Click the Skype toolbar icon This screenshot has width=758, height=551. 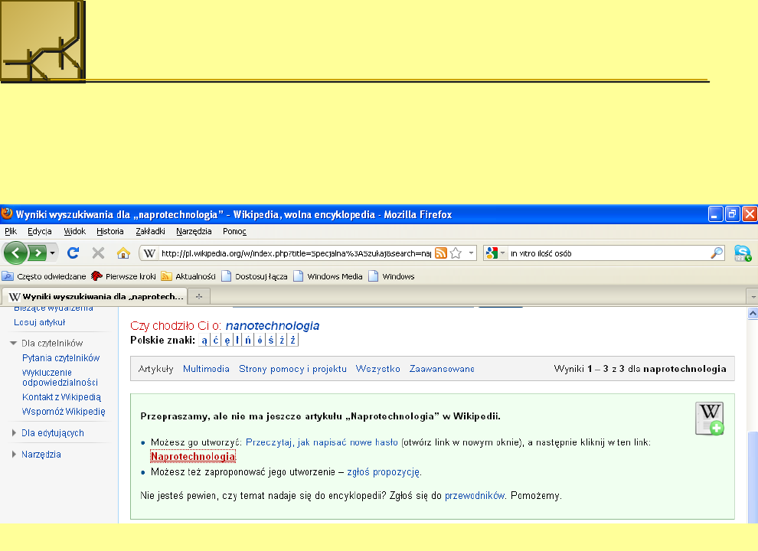tap(742, 253)
